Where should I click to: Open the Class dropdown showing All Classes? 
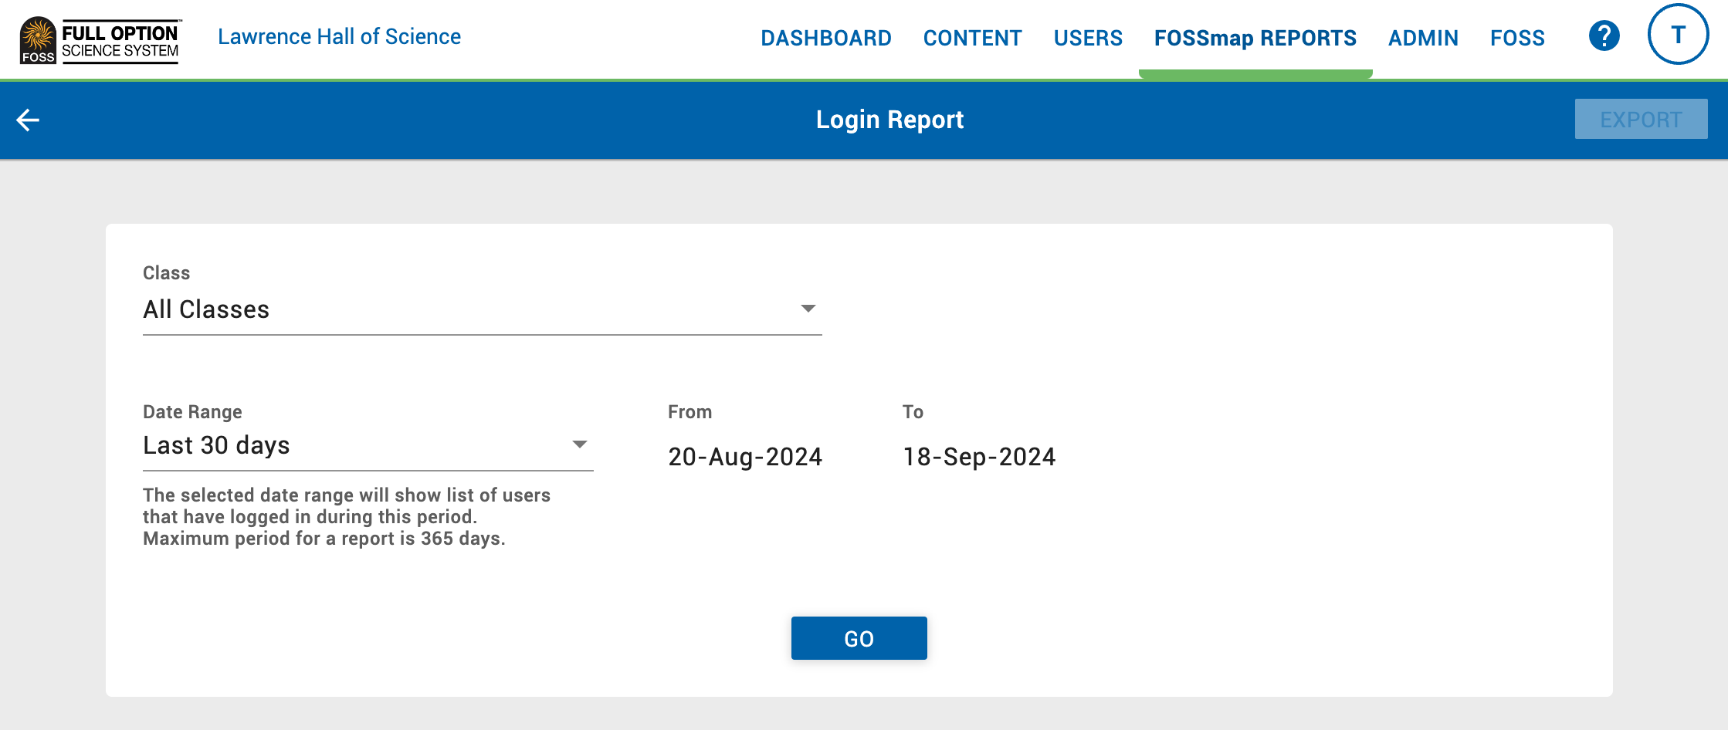(x=479, y=309)
